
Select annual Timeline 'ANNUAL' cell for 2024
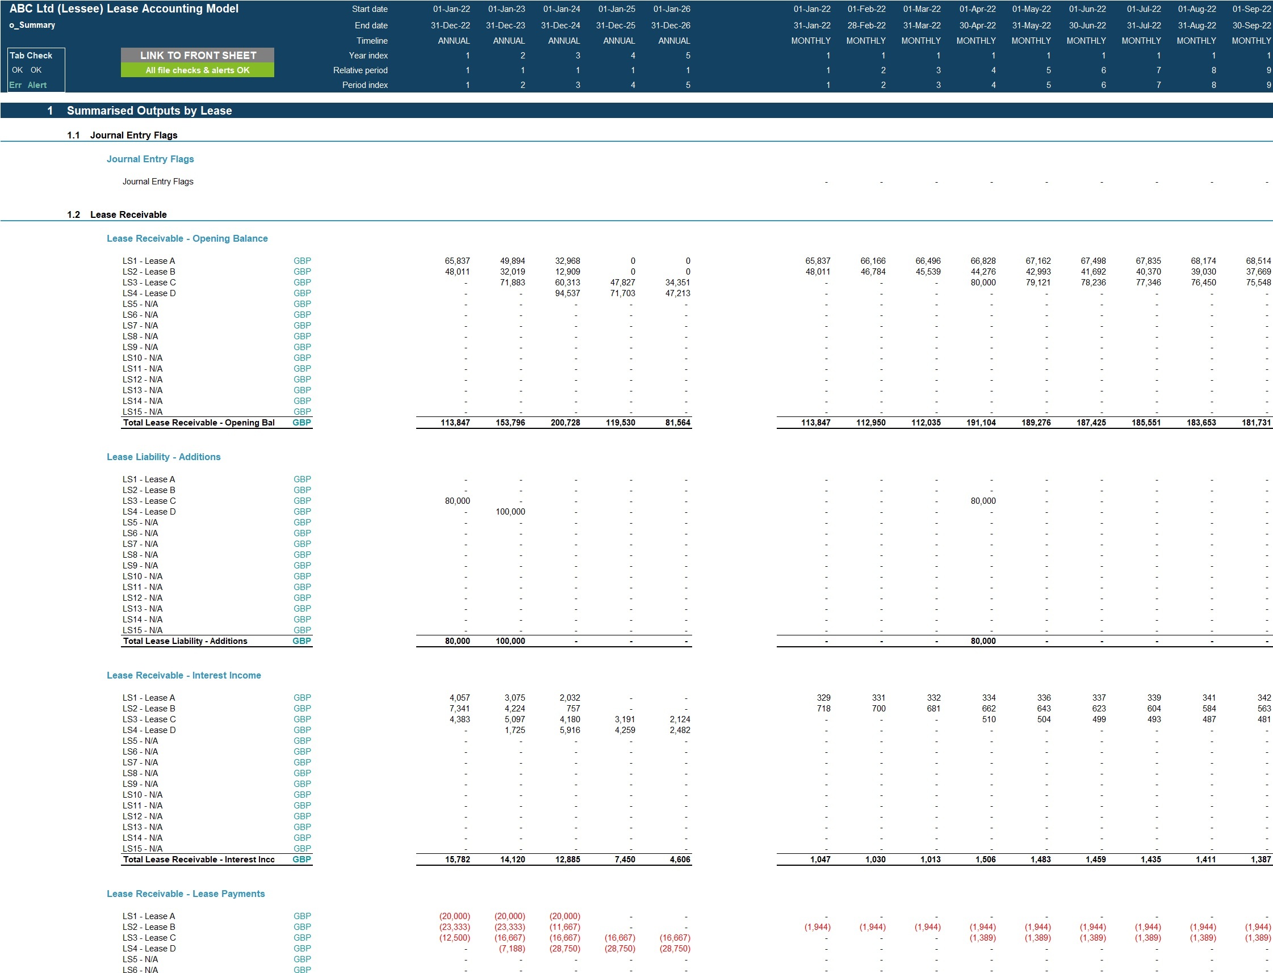click(x=564, y=40)
